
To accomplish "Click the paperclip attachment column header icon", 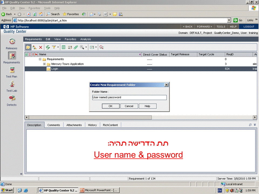I will coord(26,54).
